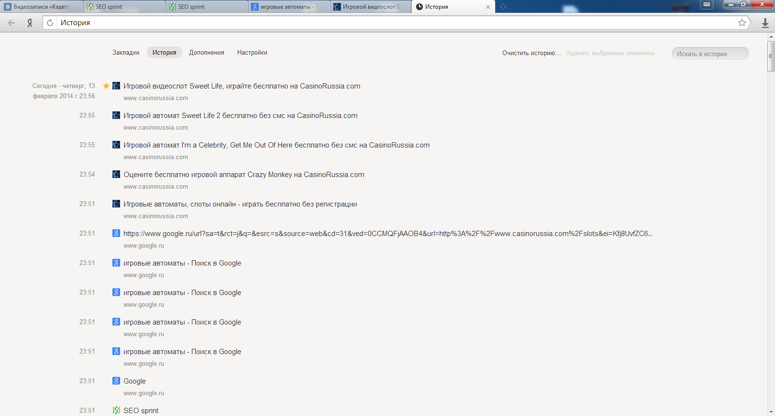Screen dimensions: 775x416
Task: Click www.google.ru under the plain Google entry
Action: [x=144, y=393]
